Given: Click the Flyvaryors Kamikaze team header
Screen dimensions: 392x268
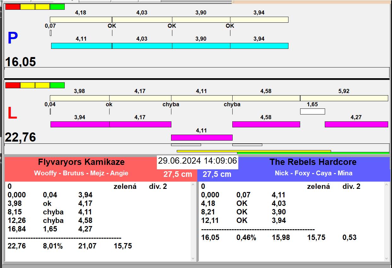Looking at the screenshot, I should [81, 162].
